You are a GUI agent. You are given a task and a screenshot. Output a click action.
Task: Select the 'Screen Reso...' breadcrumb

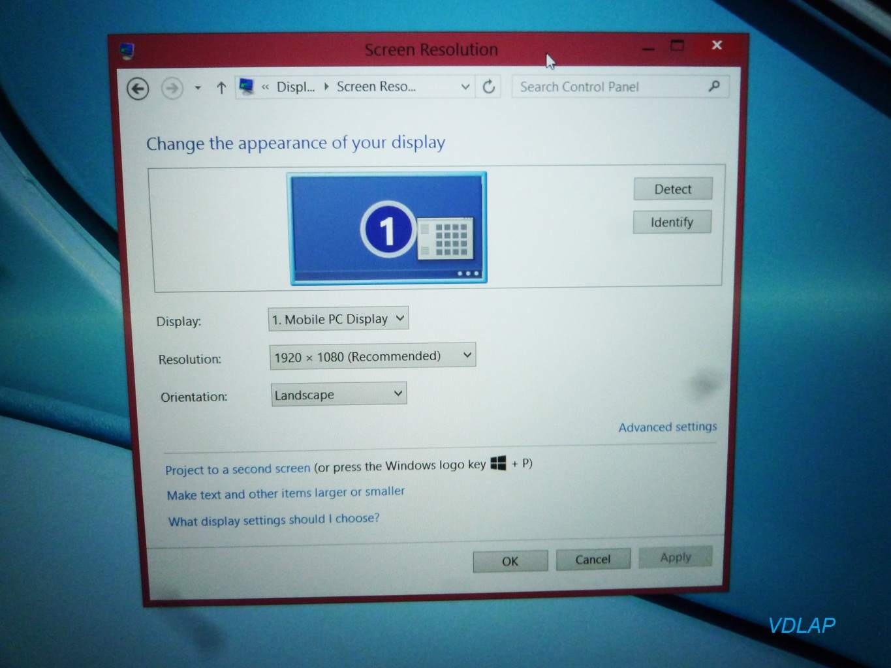pyautogui.click(x=376, y=86)
